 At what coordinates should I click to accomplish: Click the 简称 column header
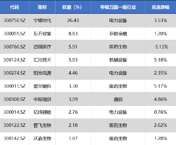tap(42, 7)
